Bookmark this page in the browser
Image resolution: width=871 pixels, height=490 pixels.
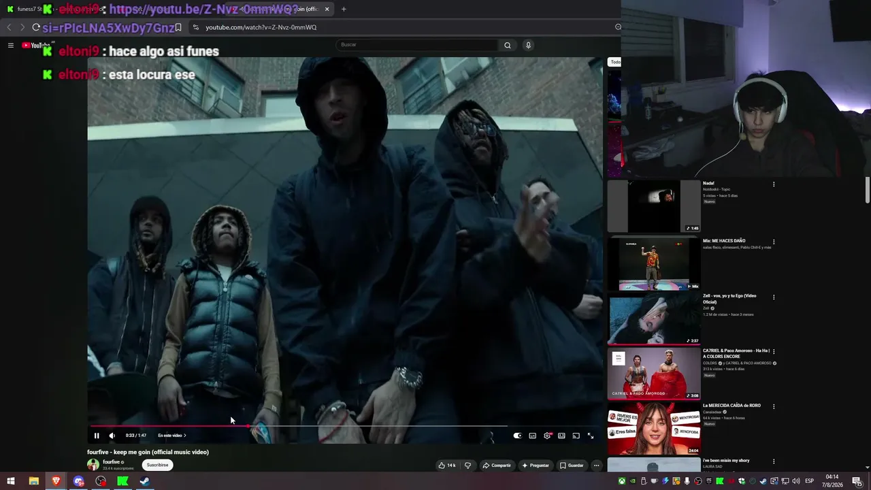178,27
